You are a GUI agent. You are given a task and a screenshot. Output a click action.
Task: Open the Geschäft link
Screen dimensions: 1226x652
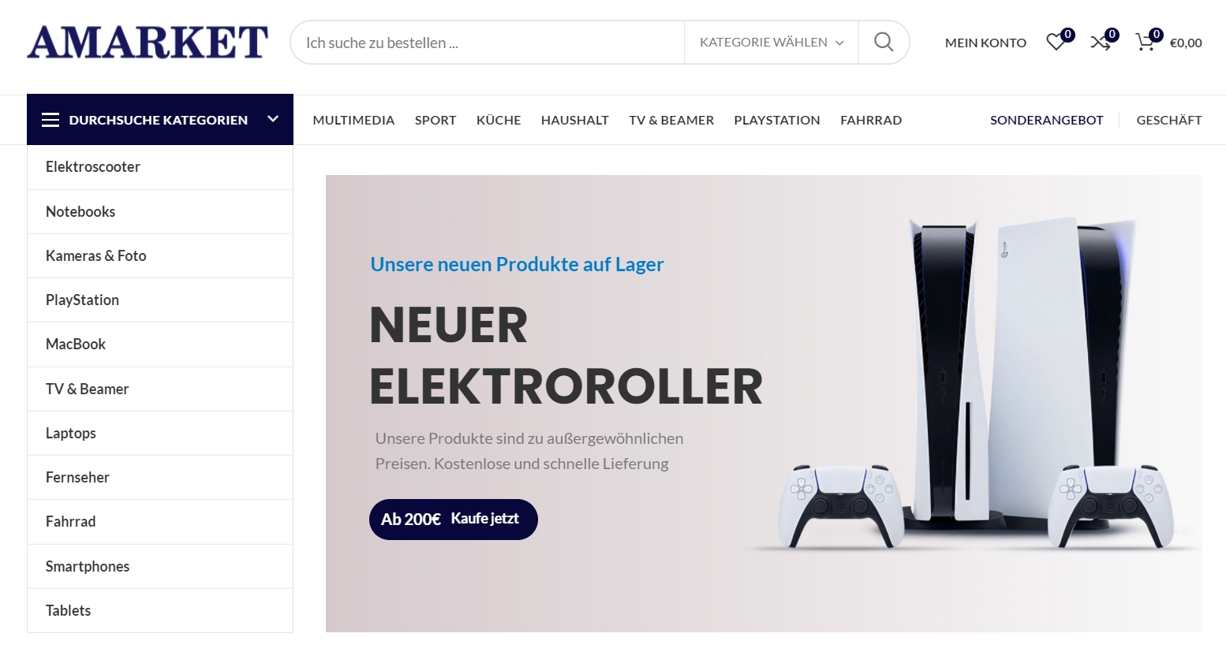1168,120
